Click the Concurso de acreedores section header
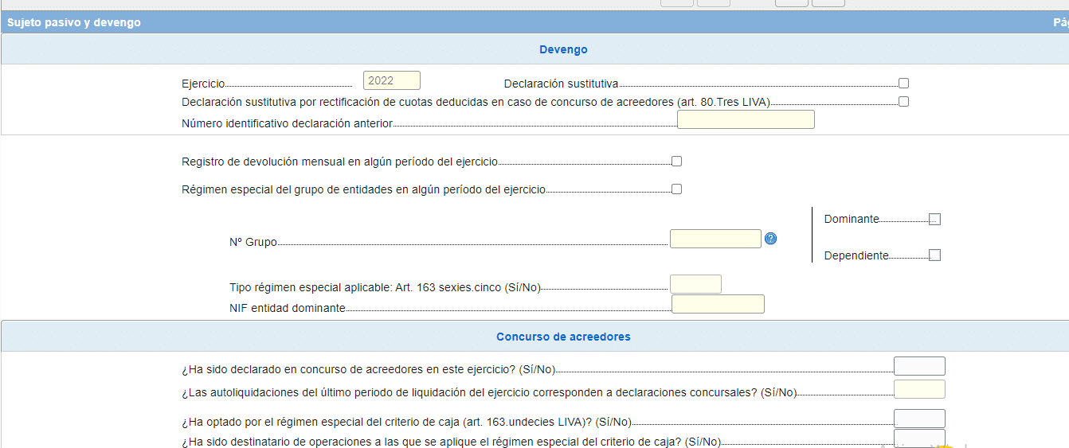 (563, 337)
